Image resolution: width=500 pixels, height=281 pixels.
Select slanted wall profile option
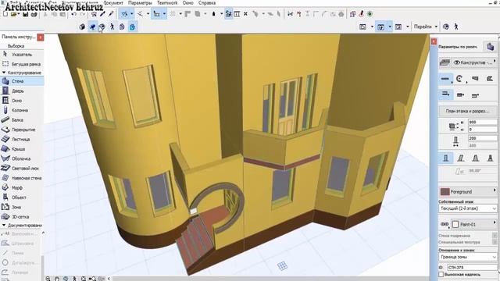(x=461, y=158)
